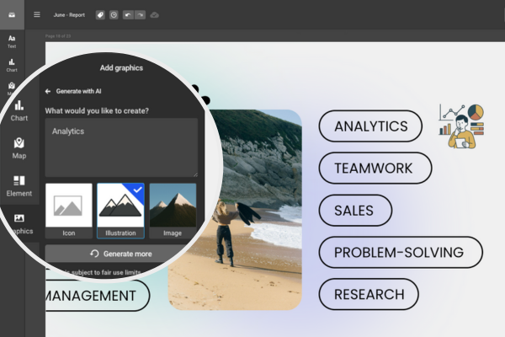Open version history clock icon

(x=114, y=15)
